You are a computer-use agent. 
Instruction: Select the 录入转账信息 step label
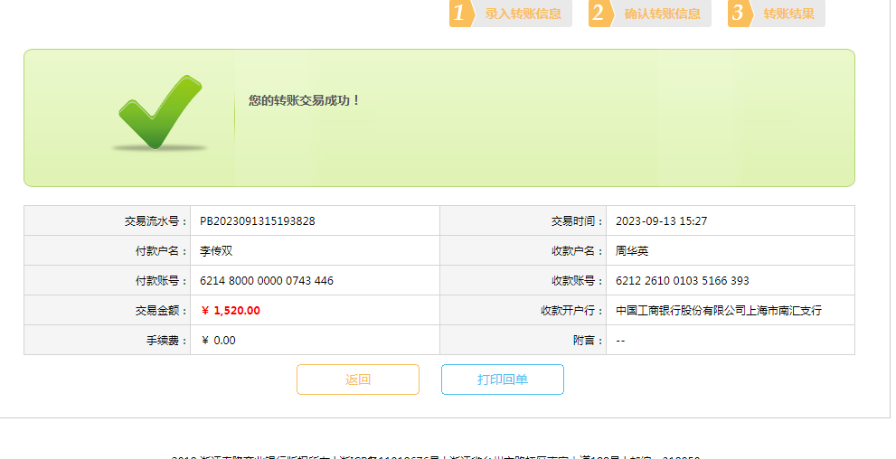pos(523,14)
